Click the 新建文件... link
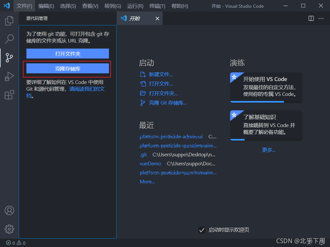Viewport: 330px width, 247px height. tap(160, 74)
